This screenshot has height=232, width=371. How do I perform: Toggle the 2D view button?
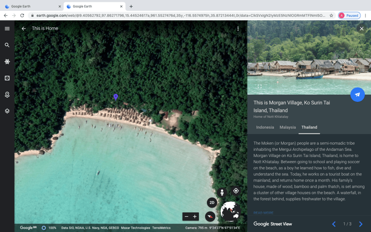212,203
